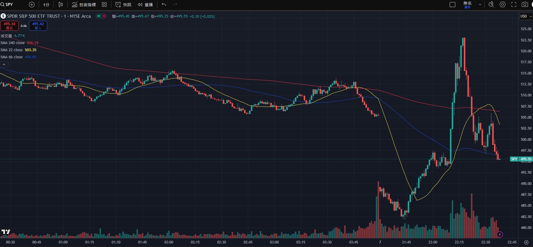Image resolution: width=533 pixels, height=247 pixels.
Task: Click the SPY symbol search box
Action: point(9,4)
